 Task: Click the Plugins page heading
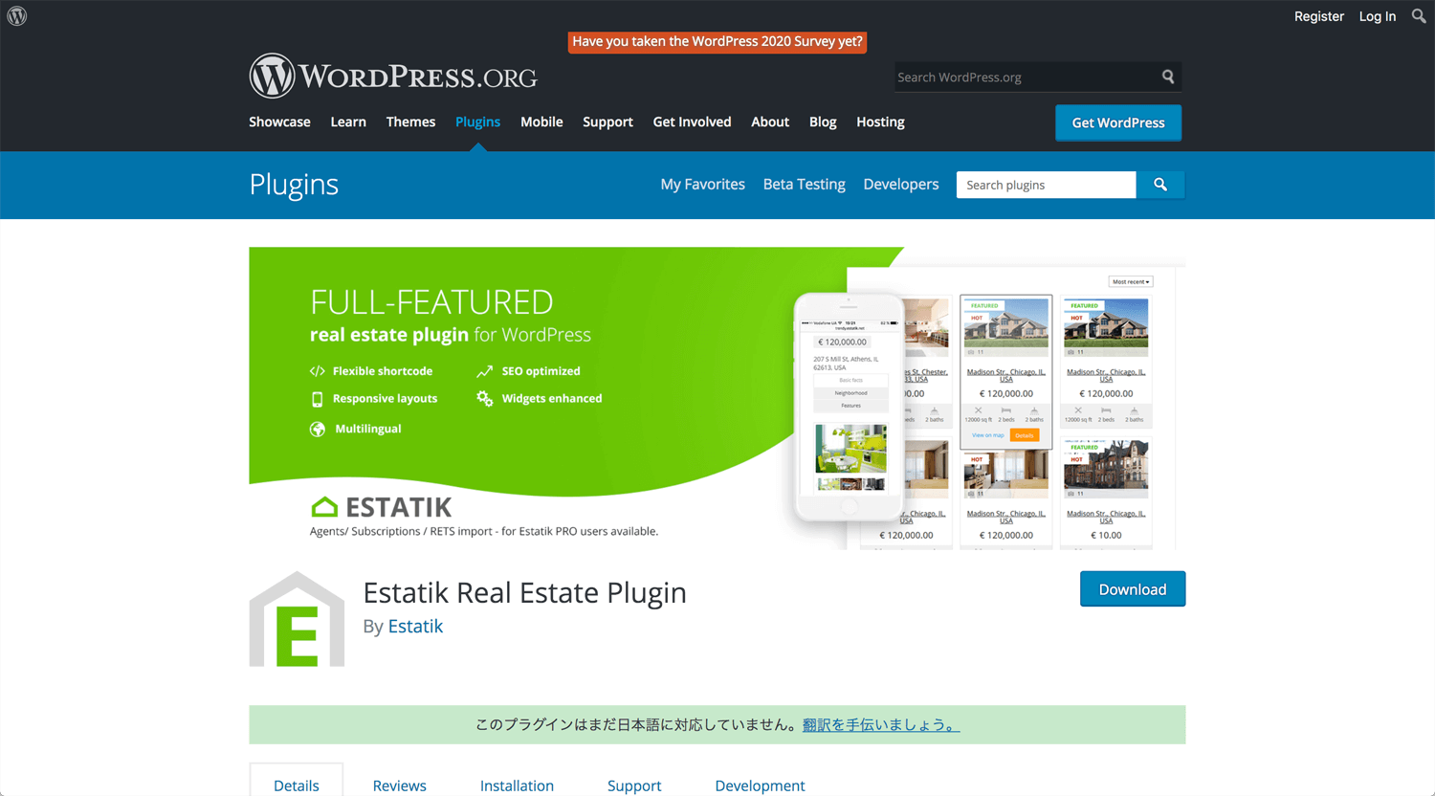pyautogui.click(x=294, y=185)
